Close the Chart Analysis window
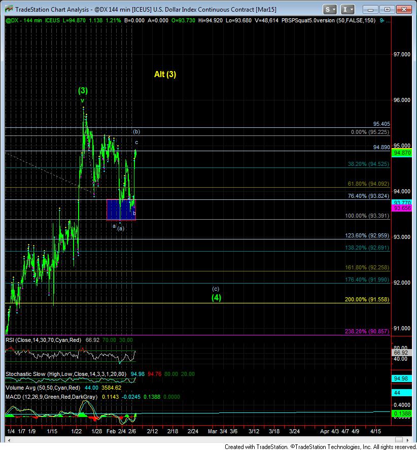 coord(404,9)
